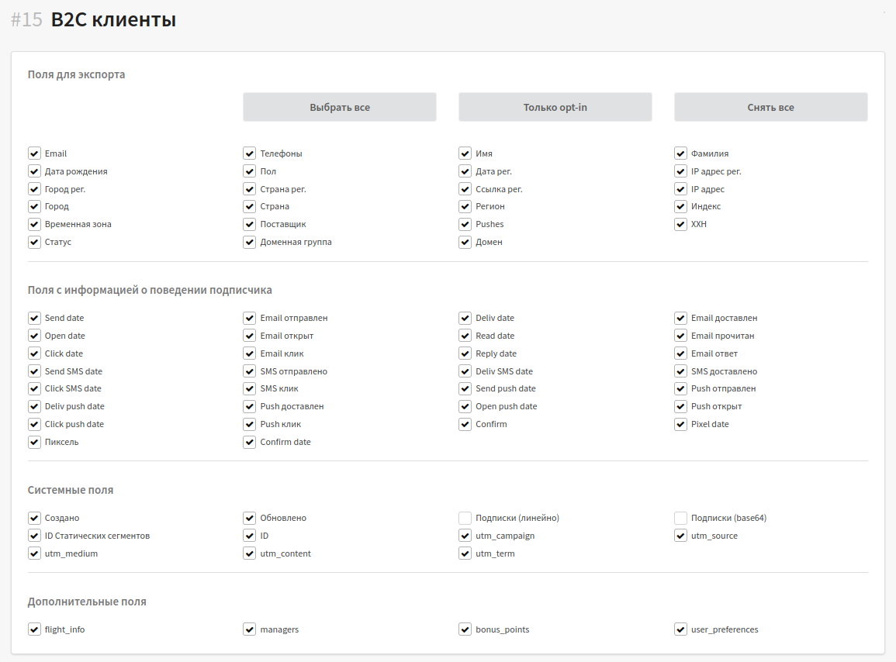Uncheck the 'Фамилия' checkbox
This screenshot has width=896, height=662.
point(680,153)
